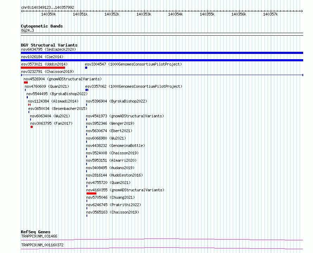Select nsv4760609 (Quan2021) variant label

47,86
